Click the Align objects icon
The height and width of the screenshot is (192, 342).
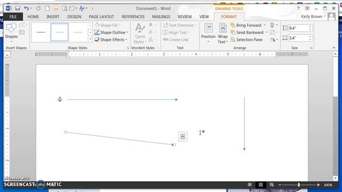point(274,25)
